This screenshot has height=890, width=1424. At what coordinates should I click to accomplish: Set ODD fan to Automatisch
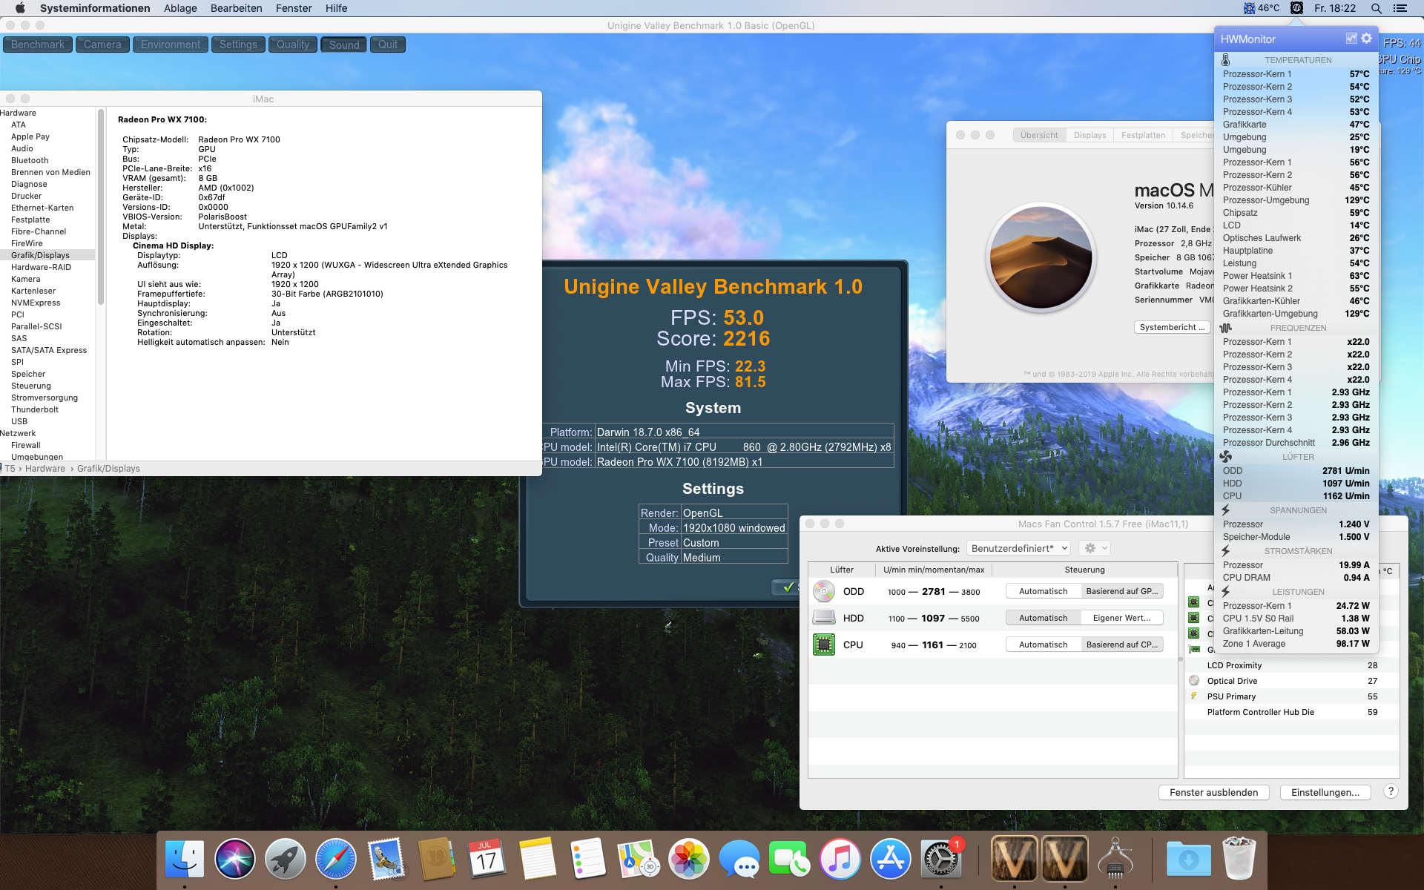pos(1043,591)
